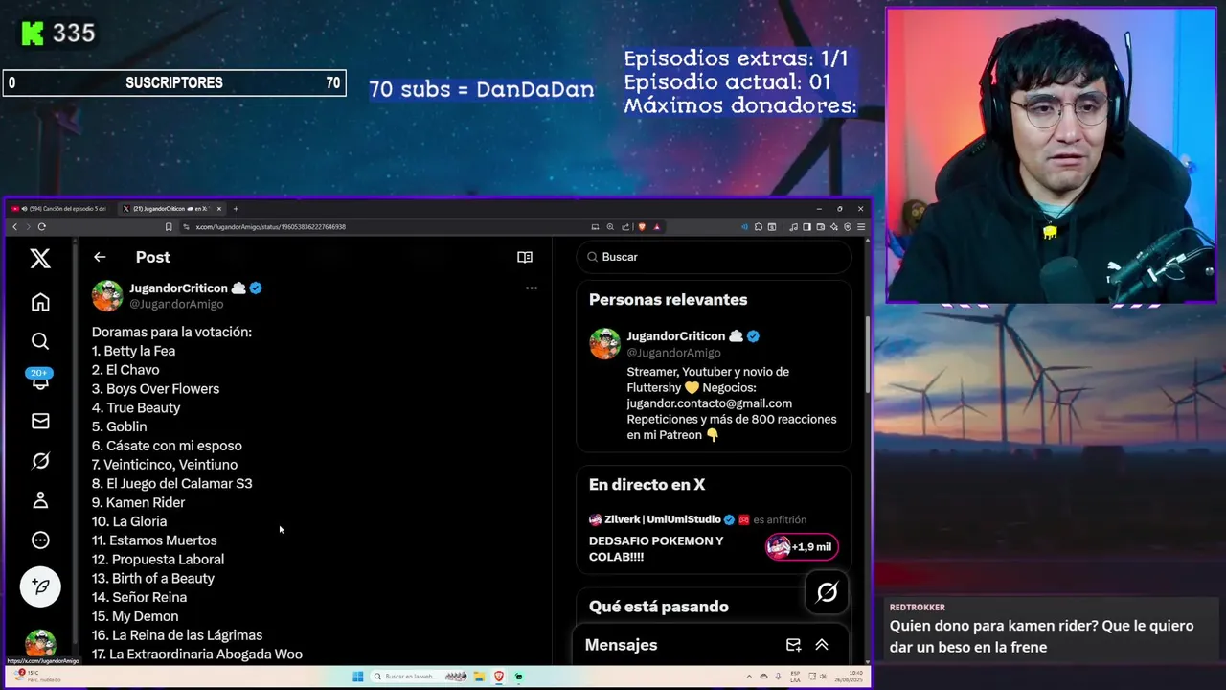This screenshot has height=690, width=1226.
Task: Click the x.com URL address field
Action: 383,227
